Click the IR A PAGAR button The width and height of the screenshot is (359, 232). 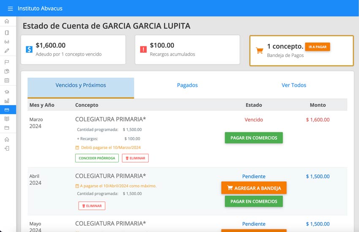point(317,47)
